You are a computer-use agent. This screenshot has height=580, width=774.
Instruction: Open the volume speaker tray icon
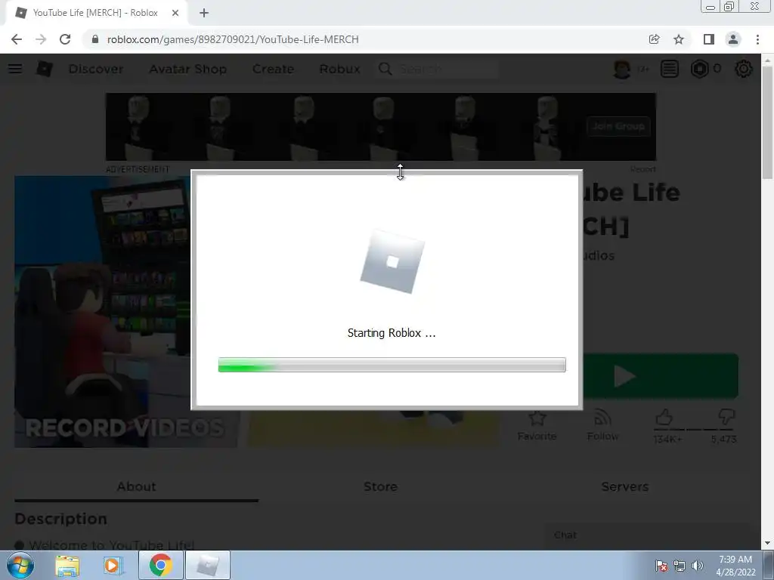(x=698, y=566)
